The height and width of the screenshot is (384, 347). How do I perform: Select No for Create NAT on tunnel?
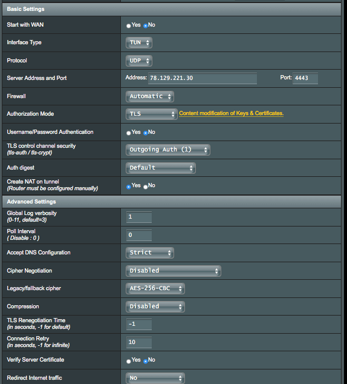(146, 187)
